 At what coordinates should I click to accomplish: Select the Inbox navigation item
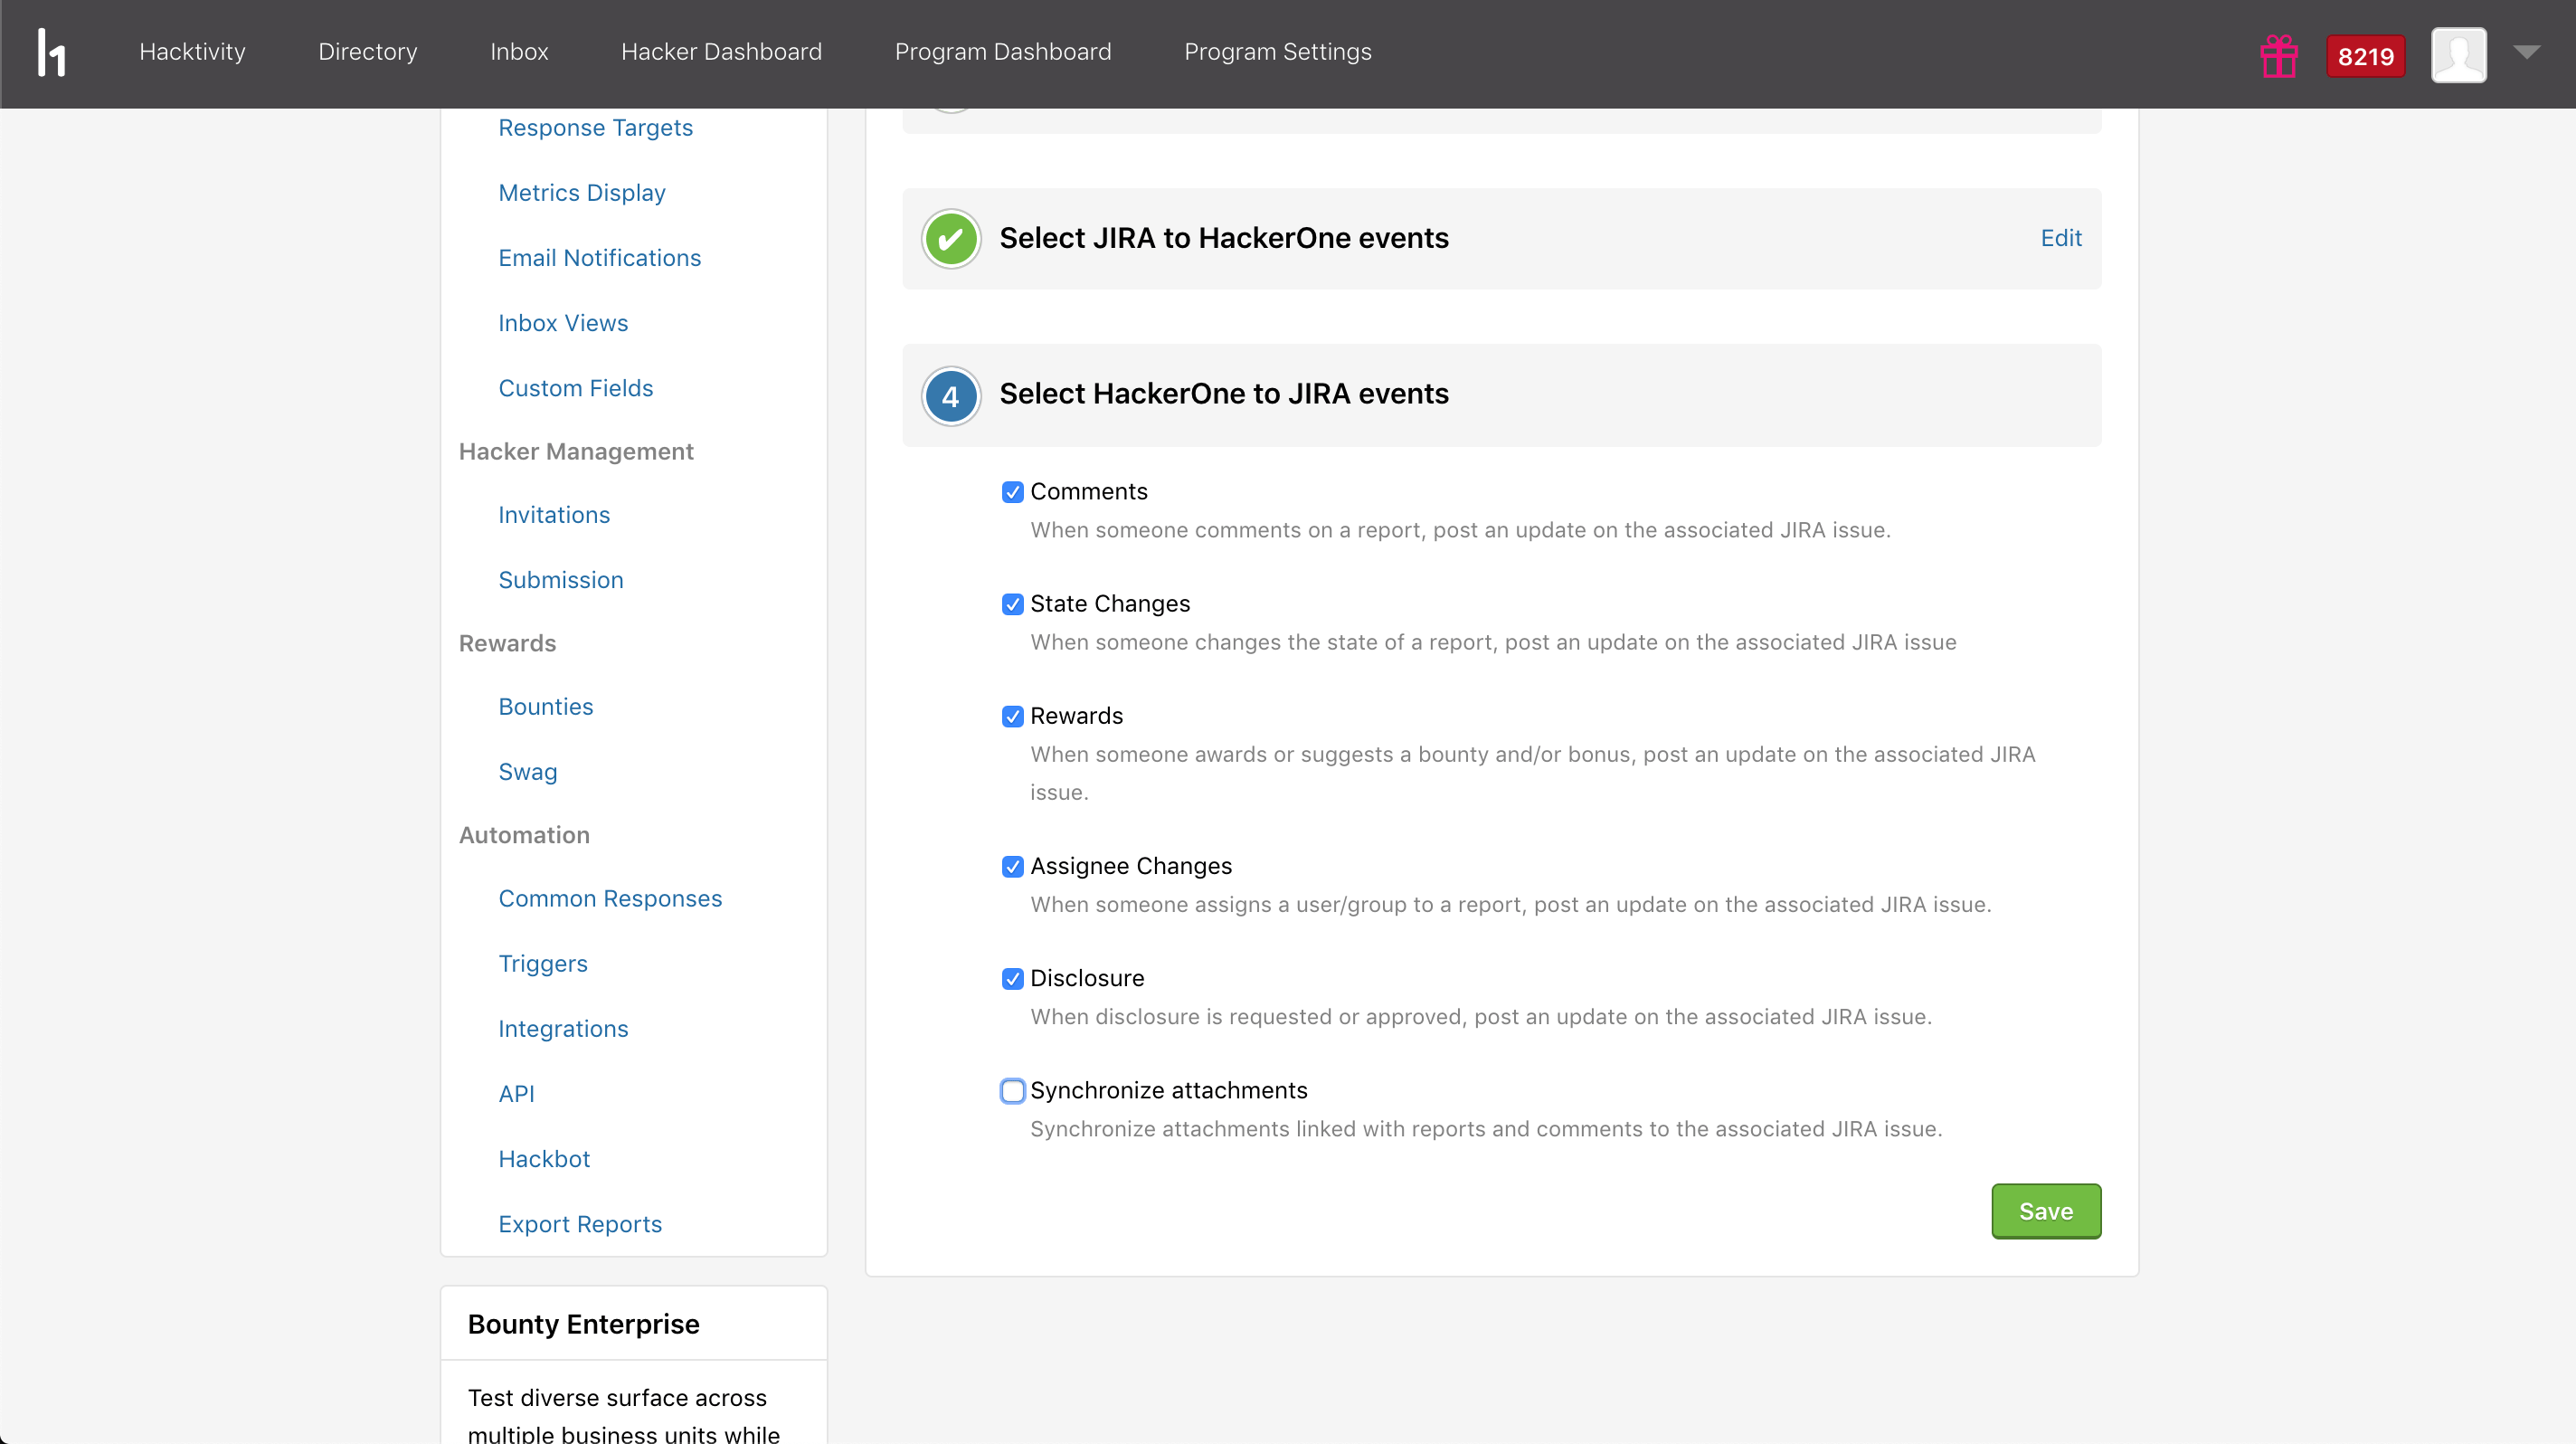coord(519,51)
